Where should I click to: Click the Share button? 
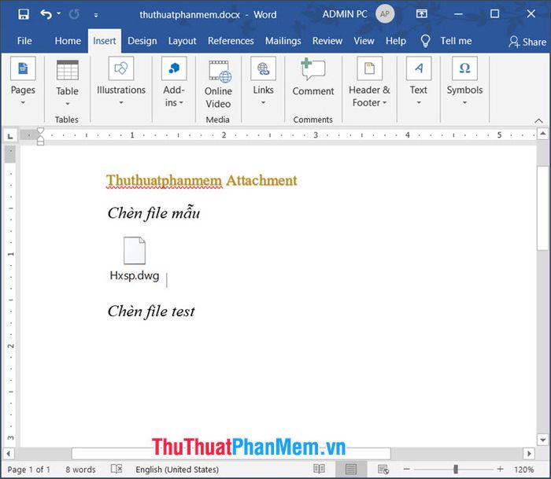pyautogui.click(x=527, y=42)
